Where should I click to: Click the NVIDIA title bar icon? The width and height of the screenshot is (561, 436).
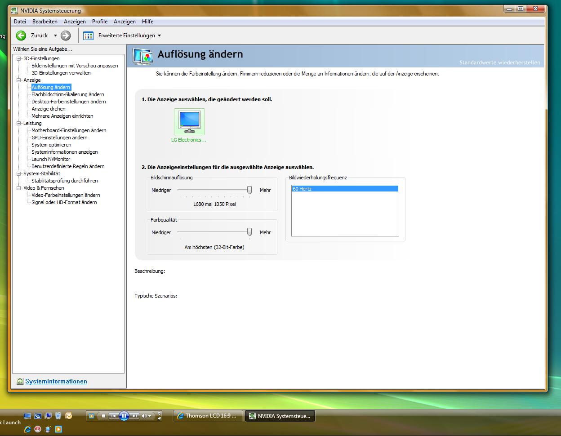click(14, 10)
